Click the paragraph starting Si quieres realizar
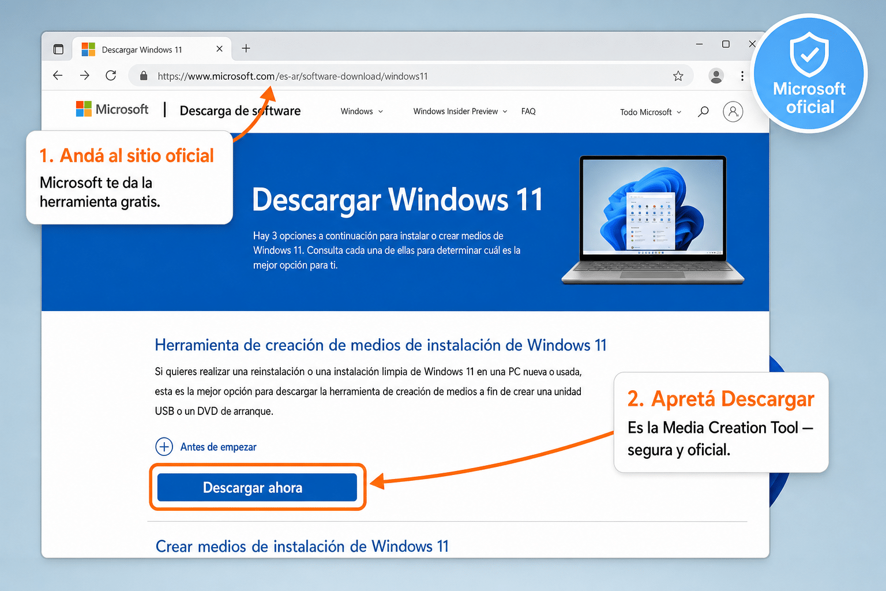 368,391
